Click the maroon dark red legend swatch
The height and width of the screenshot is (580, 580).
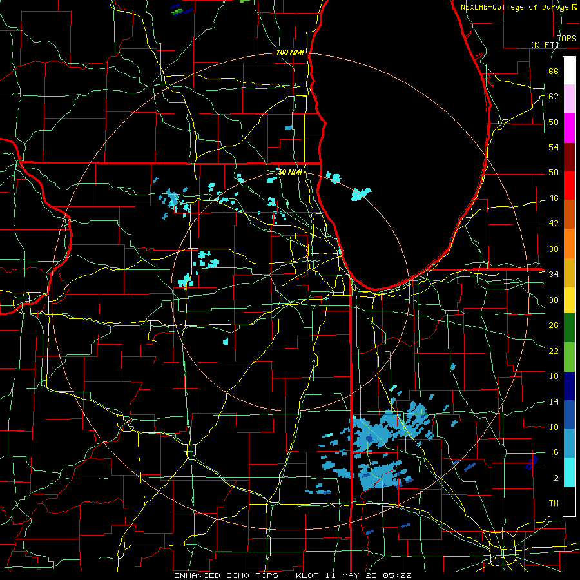569,157
